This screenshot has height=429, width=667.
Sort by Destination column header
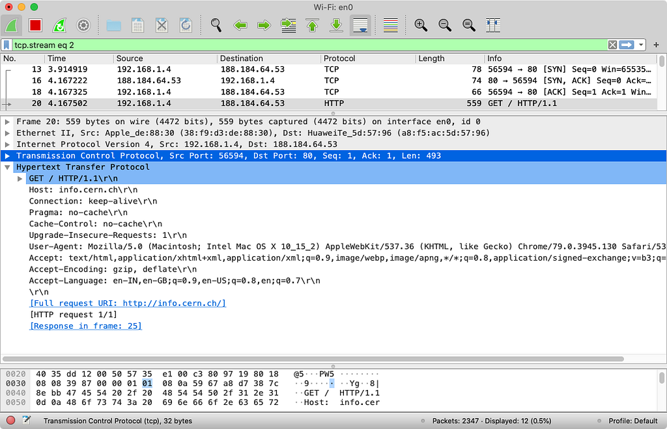point(269,58)
